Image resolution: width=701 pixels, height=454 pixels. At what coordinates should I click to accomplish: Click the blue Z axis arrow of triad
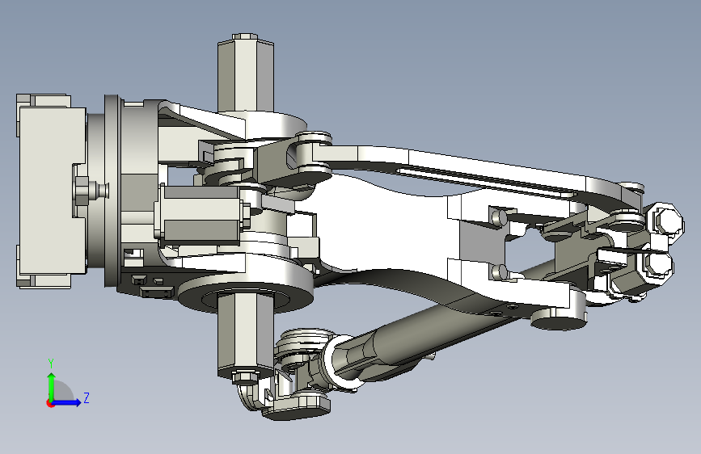pos(67,402)
